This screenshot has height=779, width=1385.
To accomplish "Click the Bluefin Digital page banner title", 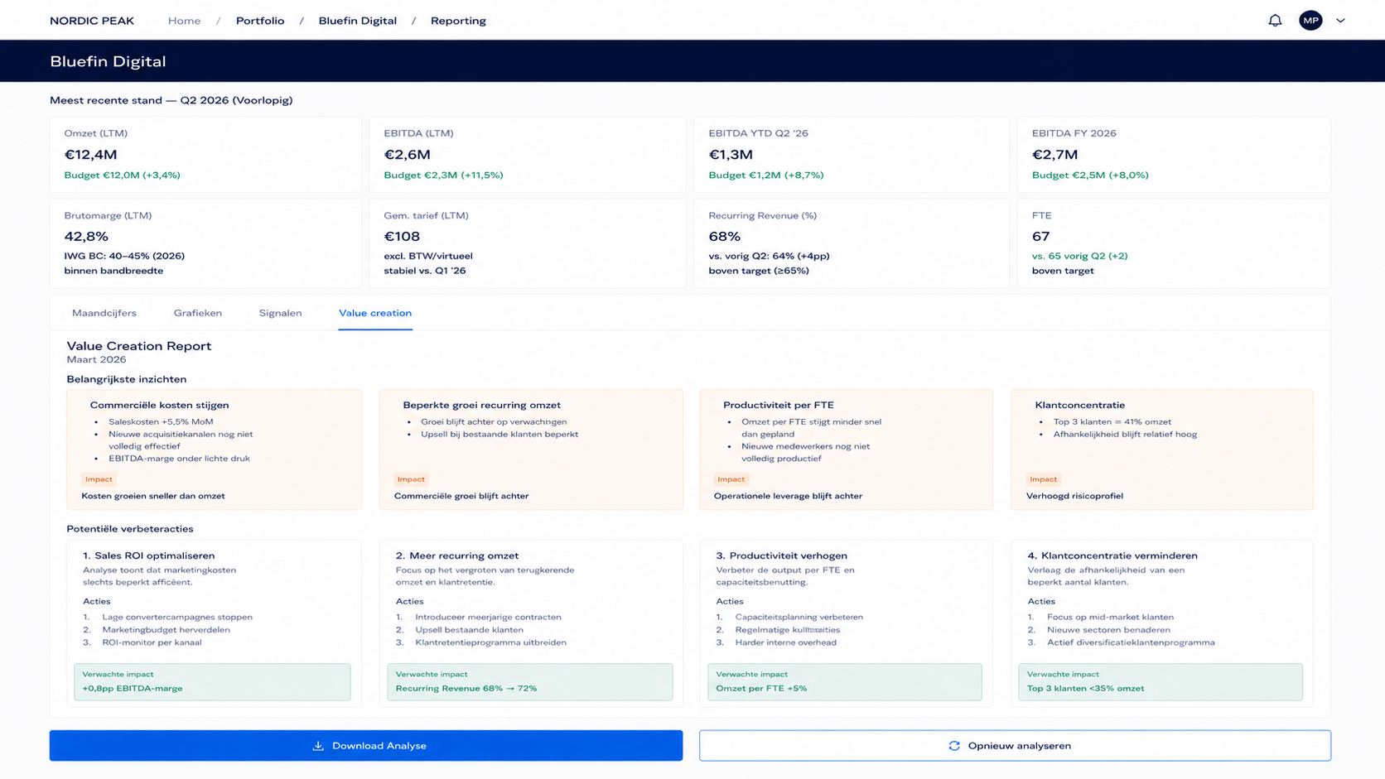I will [108, 61].
